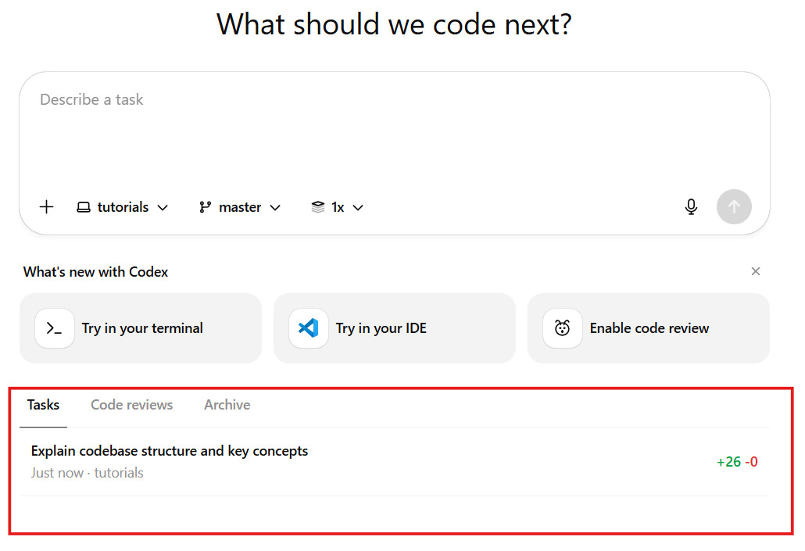Image resolution: width=805 pixels, height=551 pixels.
Task: Click the code review bear icon
Action: click(x=563, y=328)
